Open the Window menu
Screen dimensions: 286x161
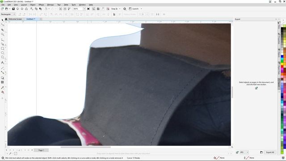82,5
